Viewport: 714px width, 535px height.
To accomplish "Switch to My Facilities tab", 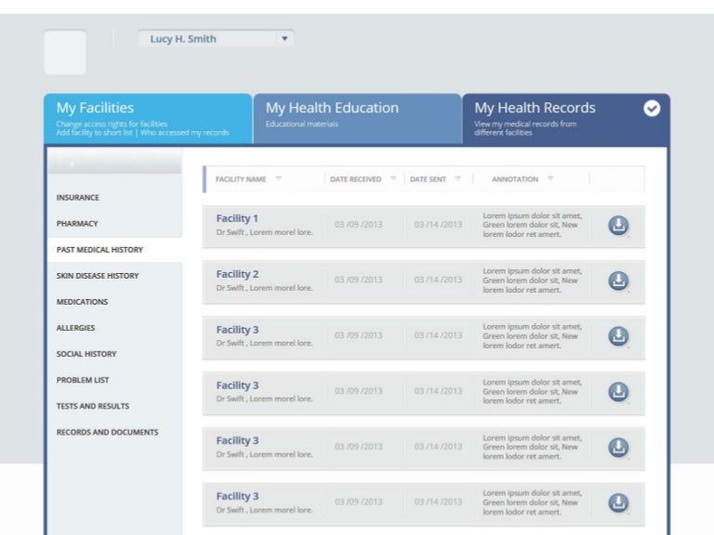I will 148,119.
